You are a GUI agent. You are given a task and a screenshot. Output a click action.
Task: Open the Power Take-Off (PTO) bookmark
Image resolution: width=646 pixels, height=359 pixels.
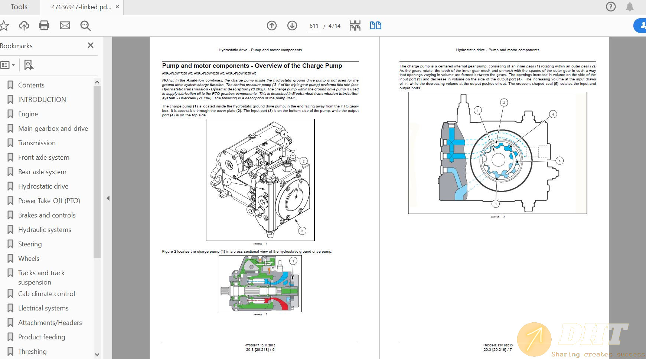pos(49,201)
